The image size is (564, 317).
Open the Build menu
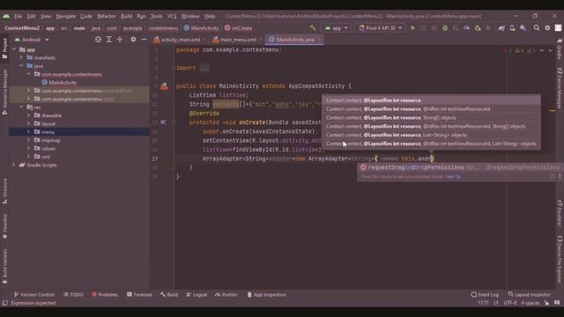pos(126,16)
